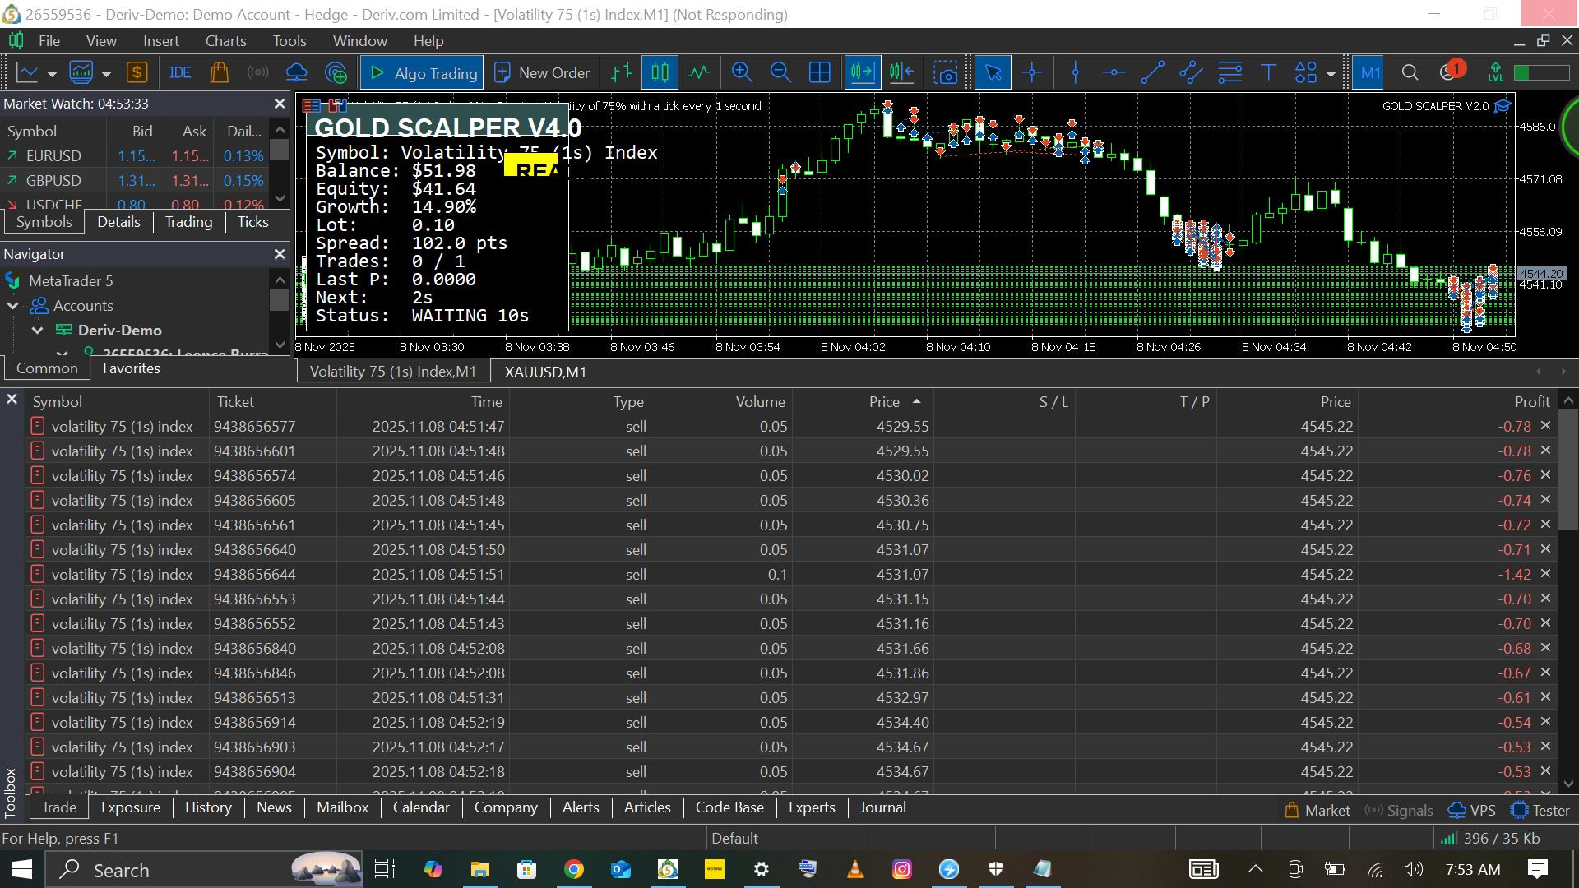The image size is (1579, 888).
Task: Toggle the Algo Trading button
Action: coord(422,73)
